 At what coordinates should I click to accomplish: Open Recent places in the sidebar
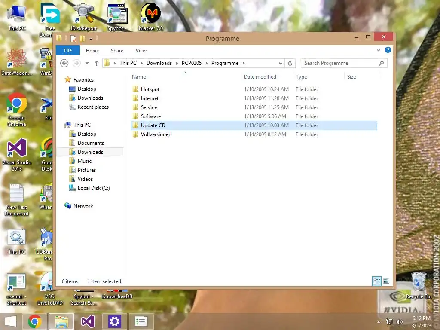(93, 107)
